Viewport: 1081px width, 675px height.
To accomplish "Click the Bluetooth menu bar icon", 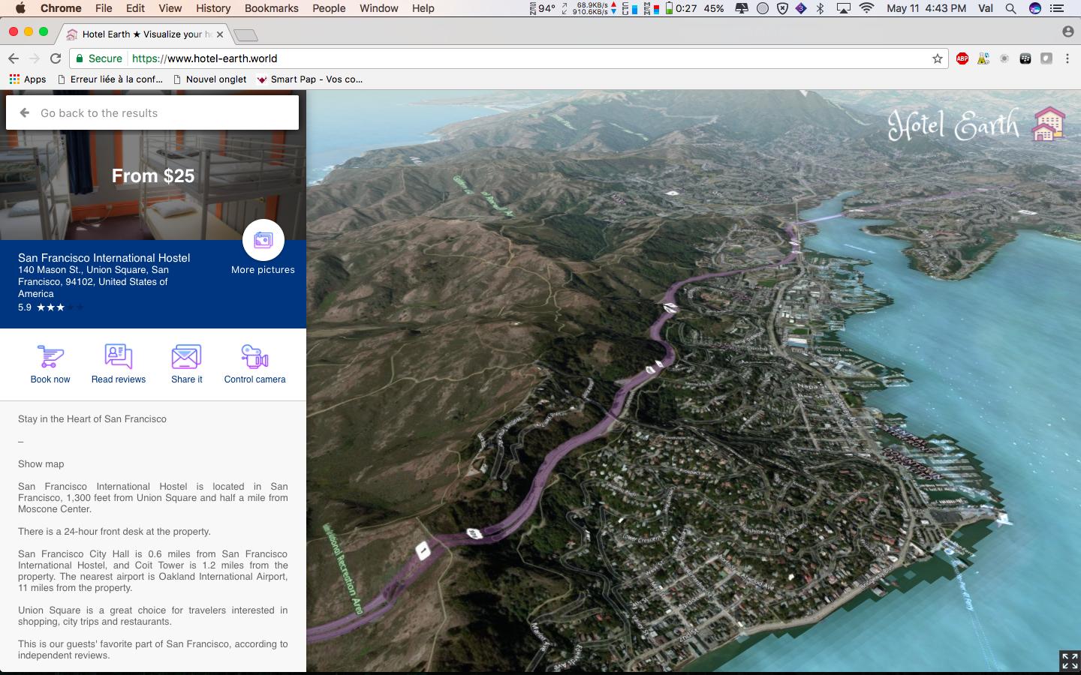I will coord(821,8).
